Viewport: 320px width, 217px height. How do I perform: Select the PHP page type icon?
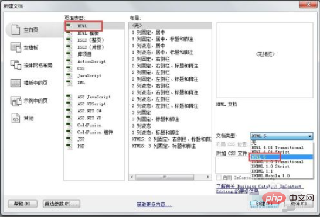click(69, 146)
